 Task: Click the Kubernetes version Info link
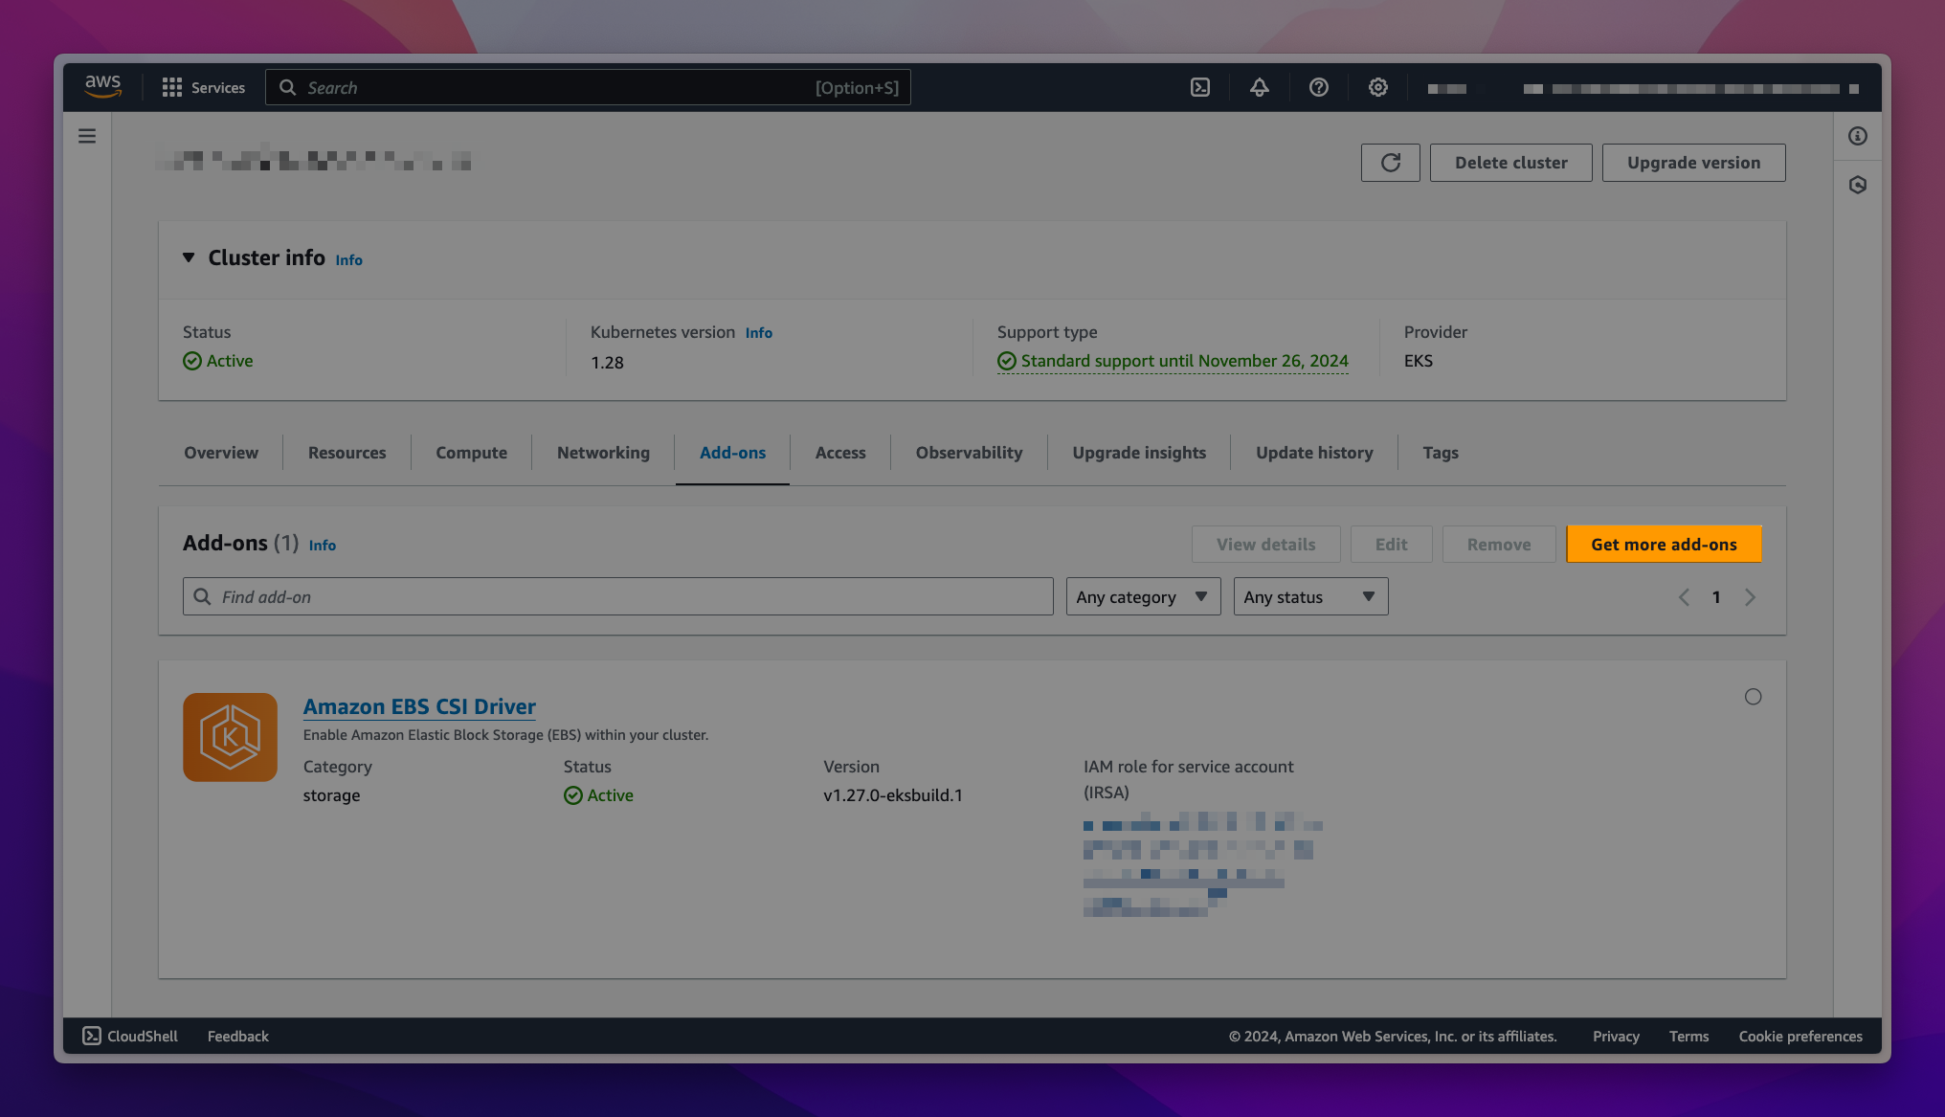tap(759, 331)
